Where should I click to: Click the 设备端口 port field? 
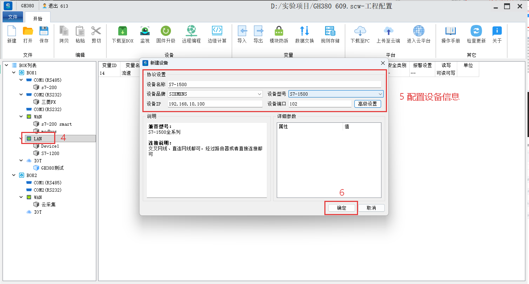[x=320, y=104]
